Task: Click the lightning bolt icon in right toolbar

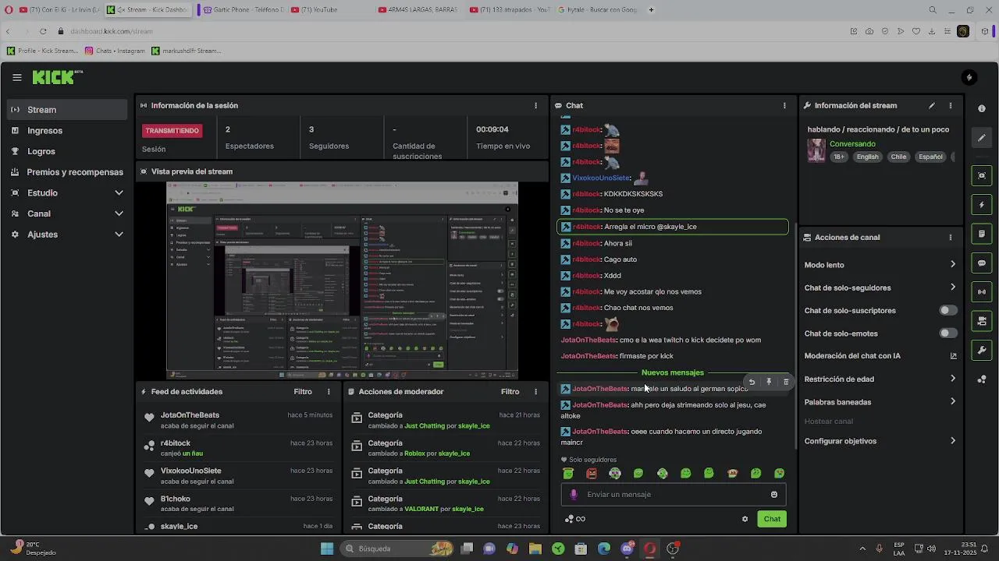Action: click(982, 205)
